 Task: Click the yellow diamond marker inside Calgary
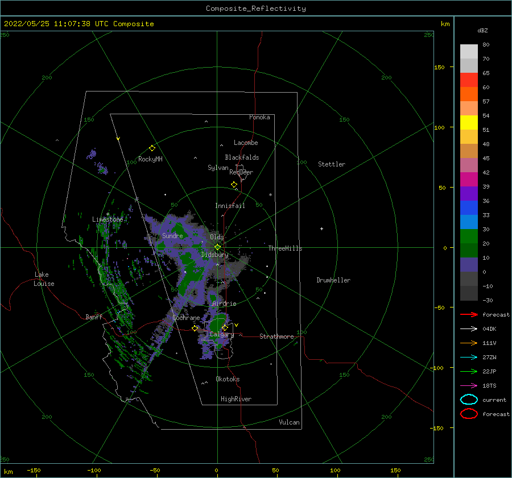click(225, 327)
